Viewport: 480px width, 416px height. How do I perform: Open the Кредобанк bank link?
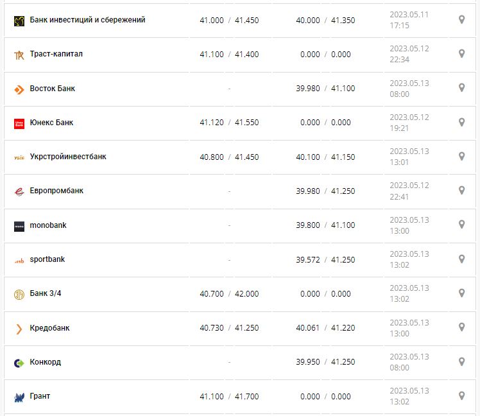coord(49,328)
